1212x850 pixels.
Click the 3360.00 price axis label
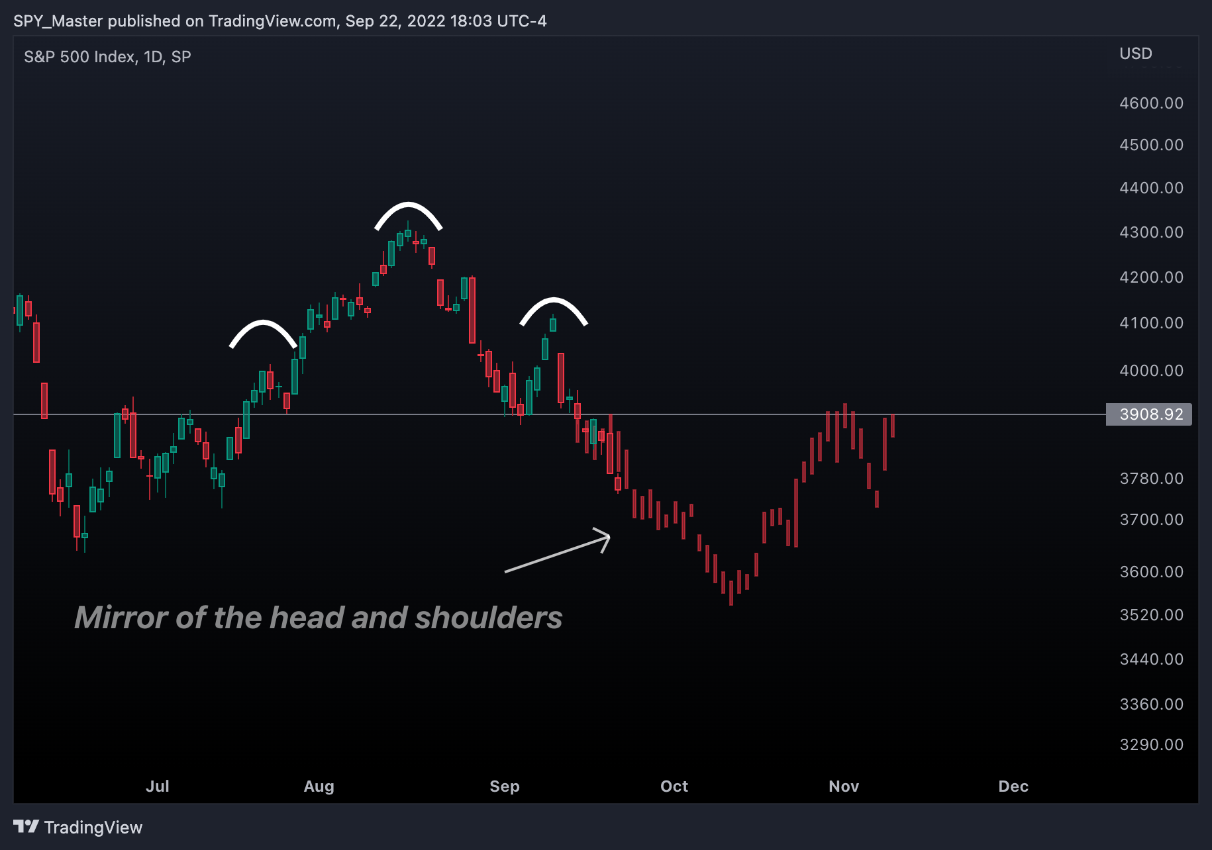[x=1151, y=704]
